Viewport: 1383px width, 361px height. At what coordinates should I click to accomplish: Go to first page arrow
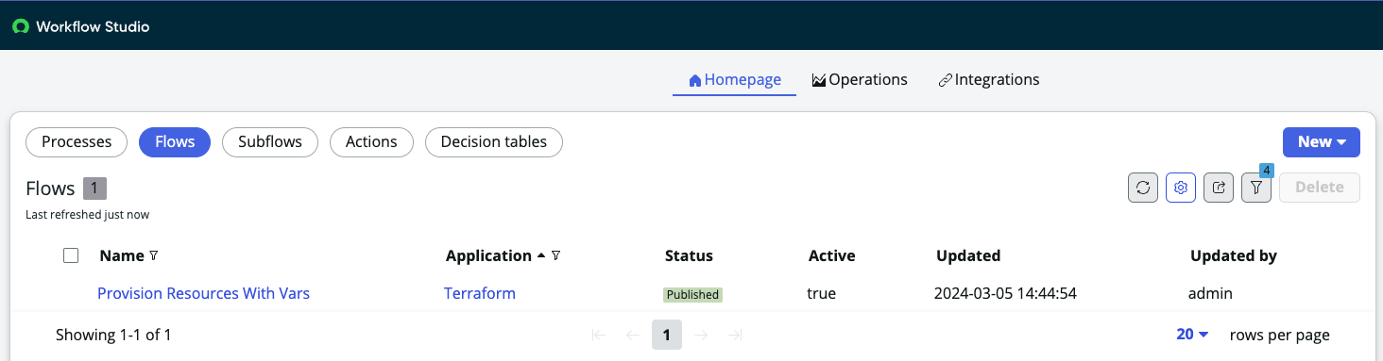click(598, 335)
